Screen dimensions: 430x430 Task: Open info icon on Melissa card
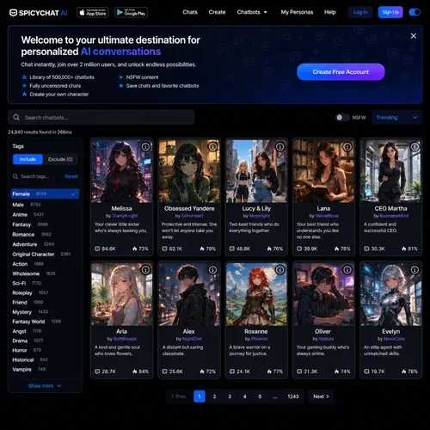145,147
